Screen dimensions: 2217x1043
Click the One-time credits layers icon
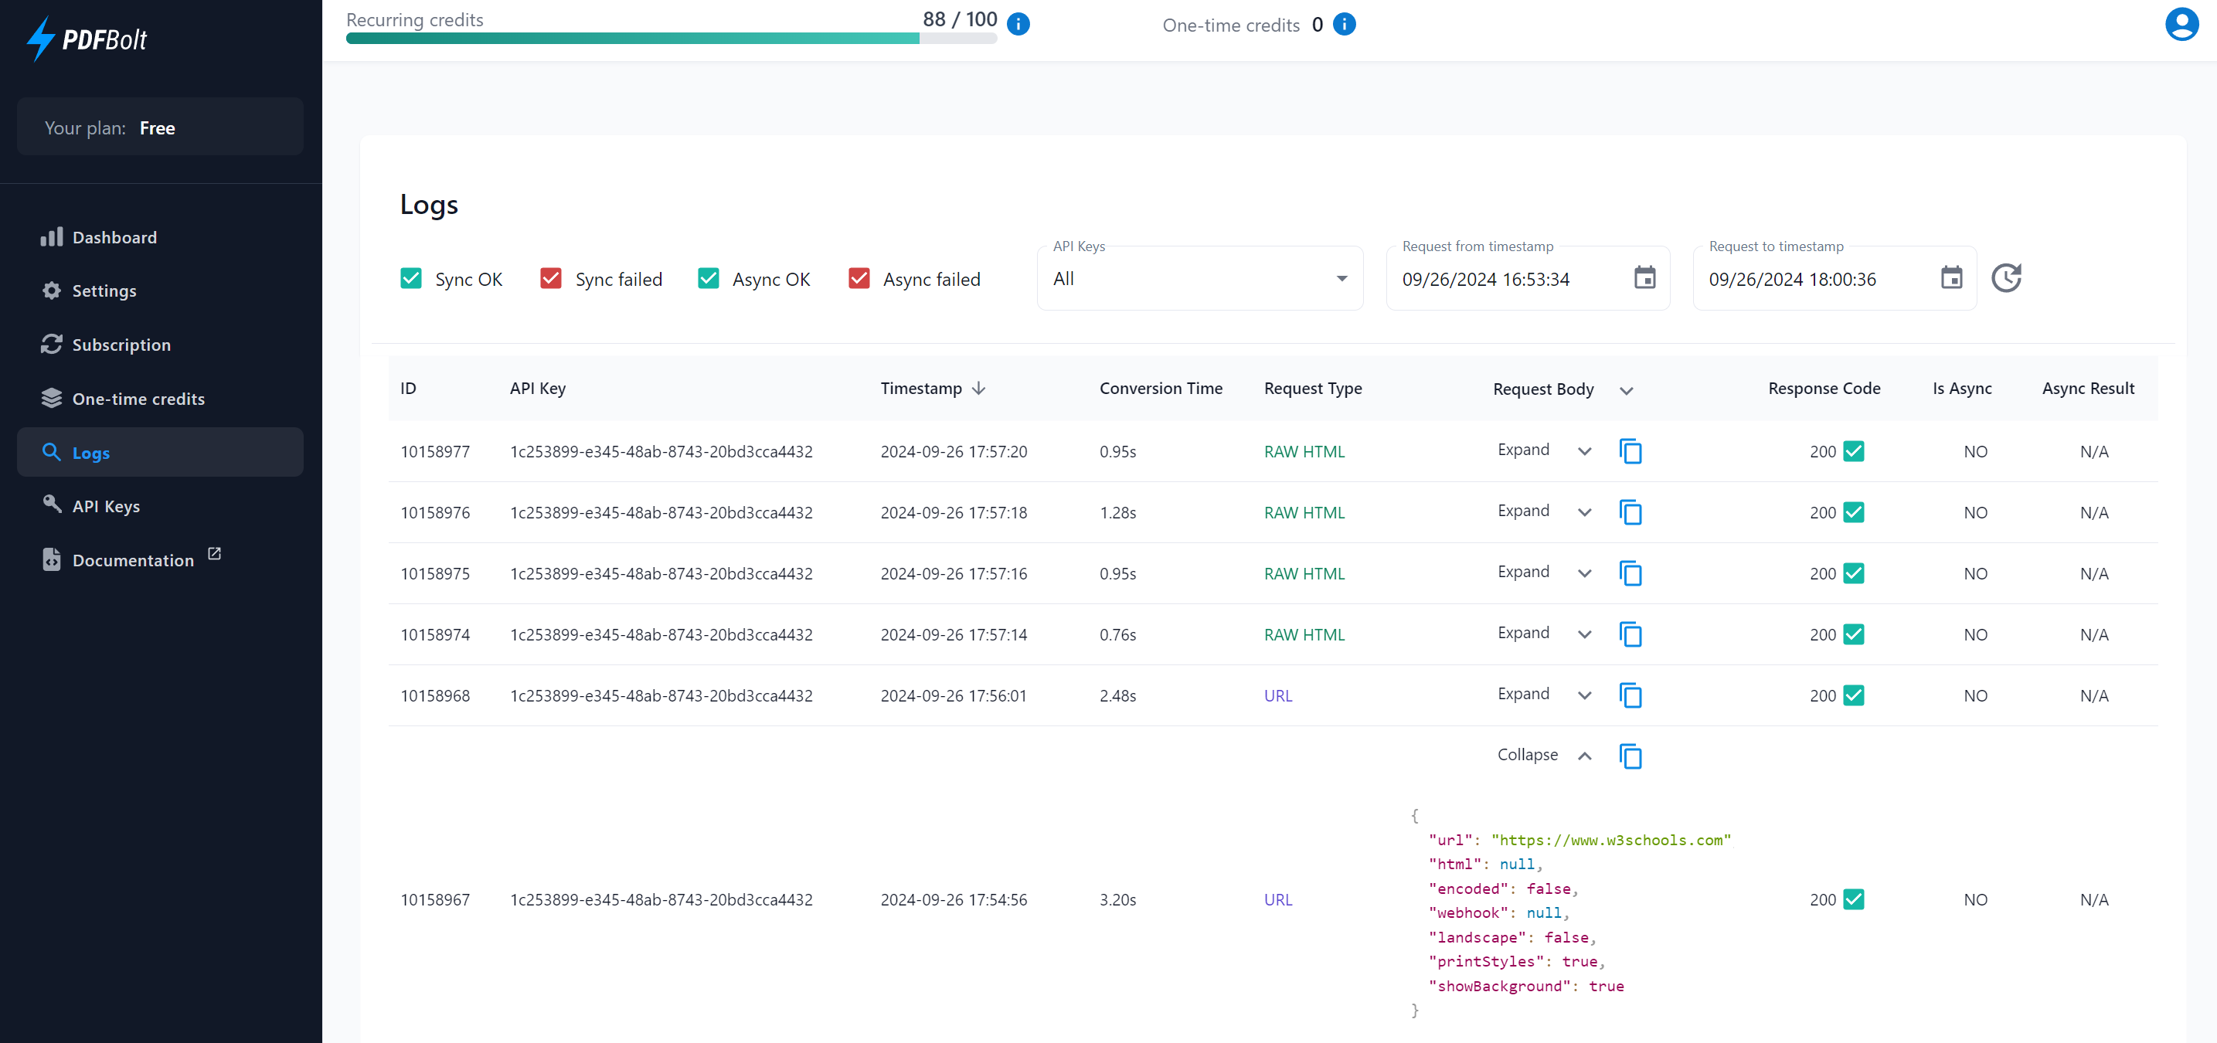click(52, 399)
